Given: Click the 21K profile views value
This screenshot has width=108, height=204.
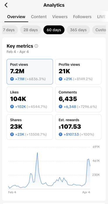Looking at the screenshot, I should tap(64, 71).
